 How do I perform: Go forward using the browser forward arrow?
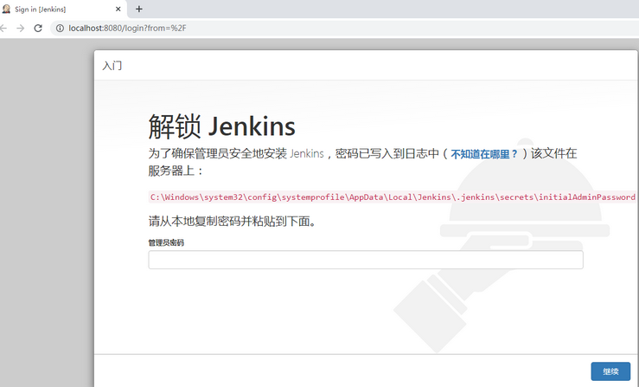(x=21, y=29)
